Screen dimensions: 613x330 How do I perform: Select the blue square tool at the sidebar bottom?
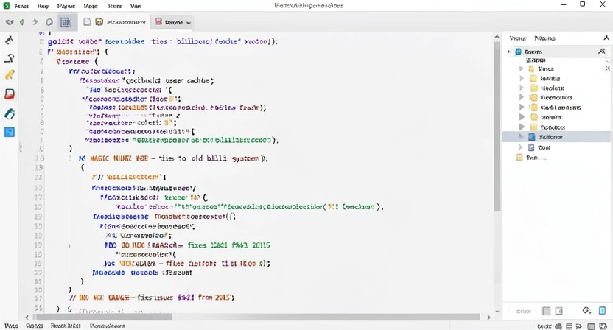(x=10, y=132)
